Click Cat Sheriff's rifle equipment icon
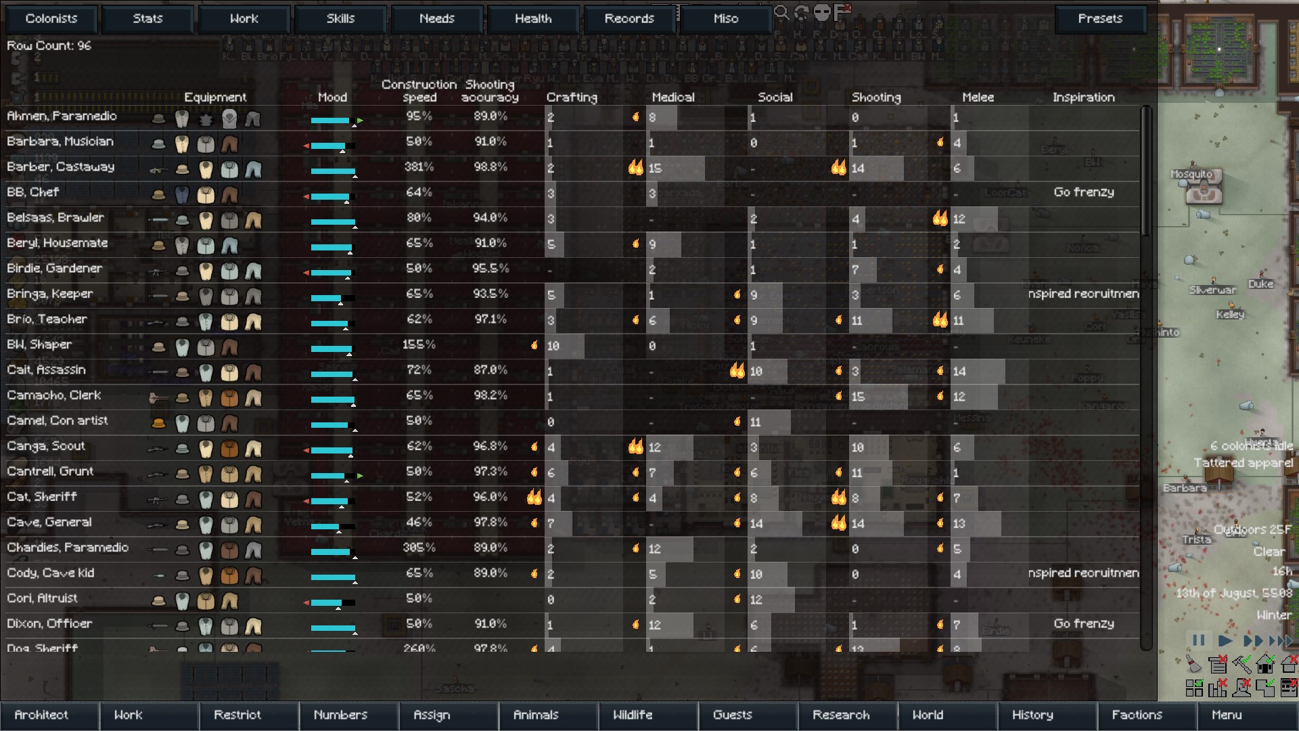Viewport: 1299px width, 731px height. point(158,500)
